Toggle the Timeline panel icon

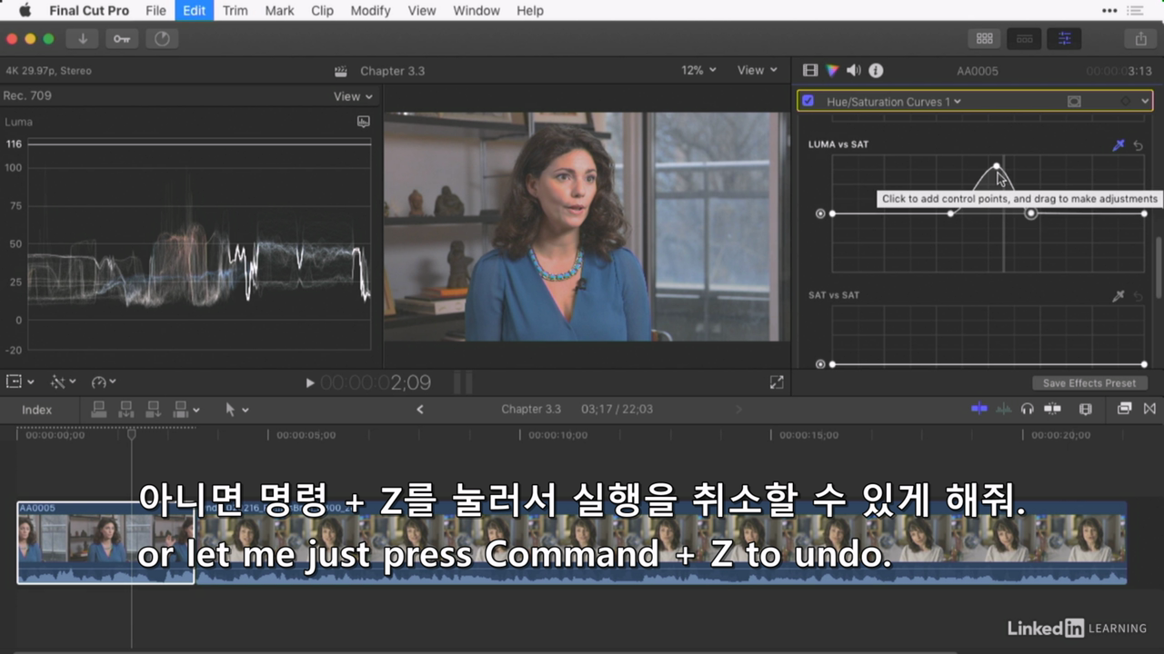1025,39
